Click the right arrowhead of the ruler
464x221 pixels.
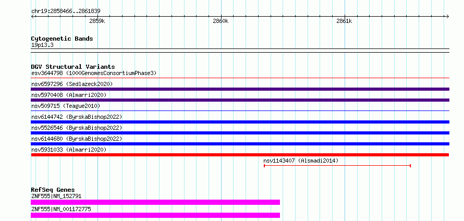448,16
